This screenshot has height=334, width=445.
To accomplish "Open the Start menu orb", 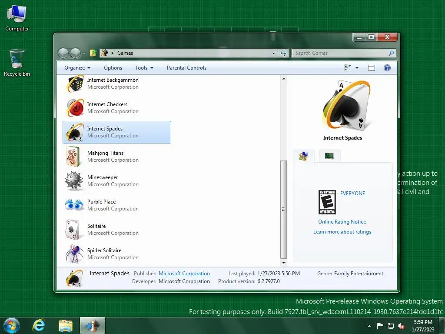I will [x=12, y=325].
